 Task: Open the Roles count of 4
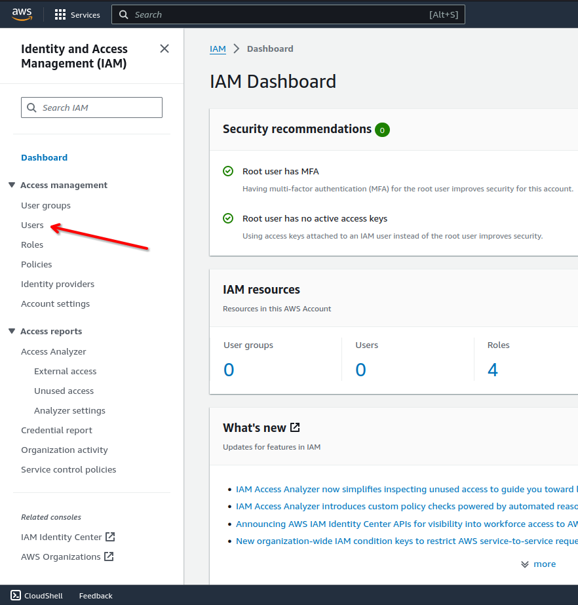click(493, 370)
